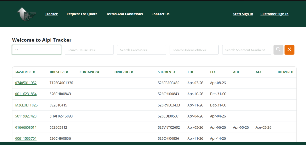Select shipment number S26FPA00480

click(169, 83)
